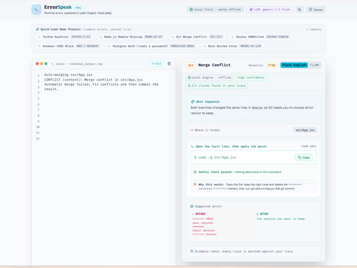Viewport: 357px width, 268px height.
Task: Load the Git Merge Conflict preset
Action: tap(197, 36)
